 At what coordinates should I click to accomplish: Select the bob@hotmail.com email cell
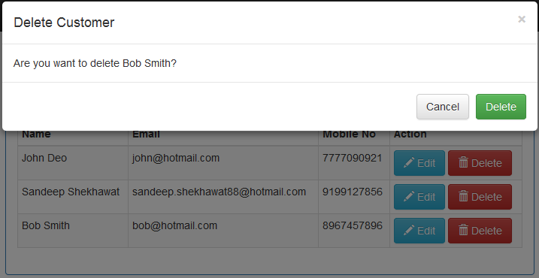(223, 231)
